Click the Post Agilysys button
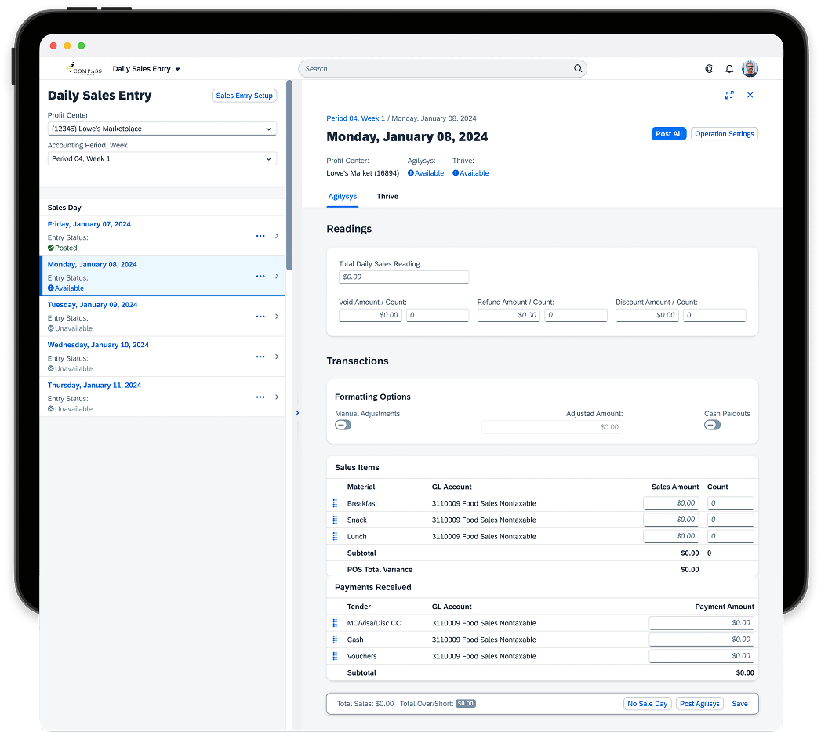The image size is (821, 732). (699, 704)
